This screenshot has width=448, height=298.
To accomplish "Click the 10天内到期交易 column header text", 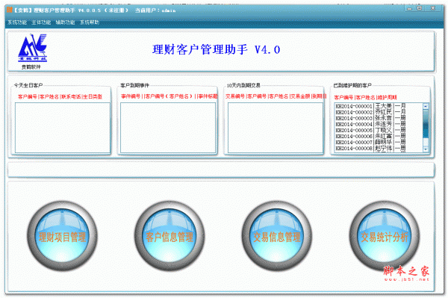I will point(276,96).
